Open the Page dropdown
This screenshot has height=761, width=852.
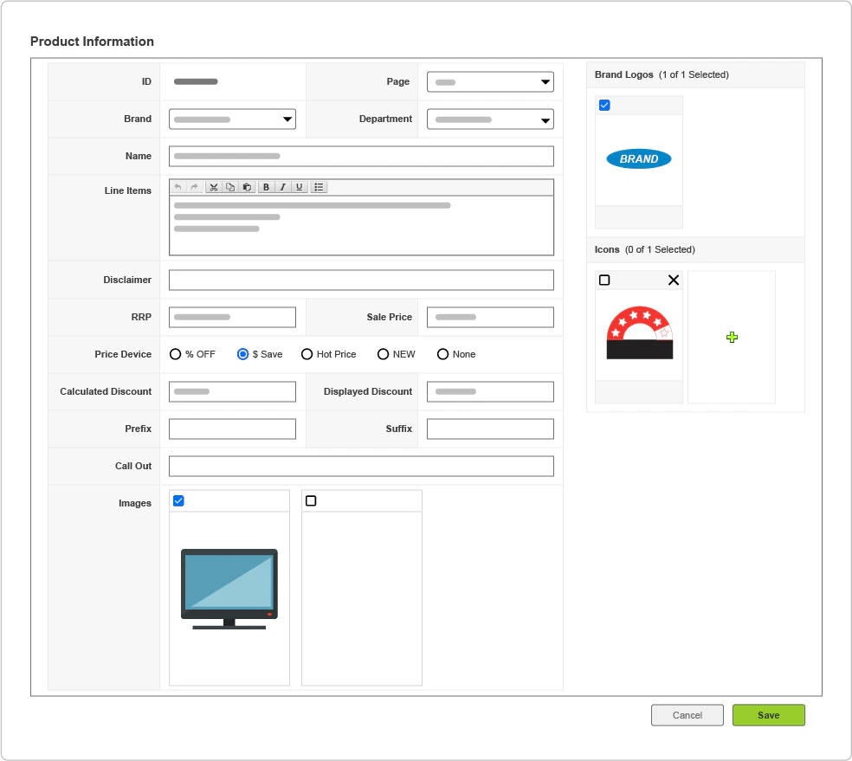tap(546, 81)
